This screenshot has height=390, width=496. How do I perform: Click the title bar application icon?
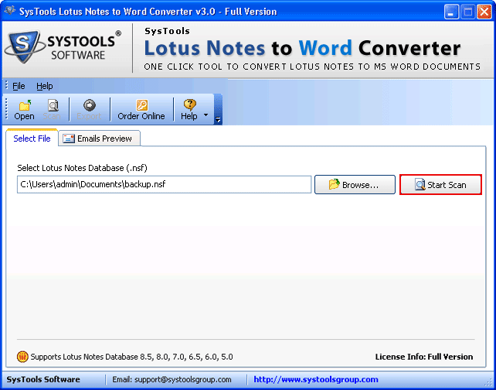9,11
